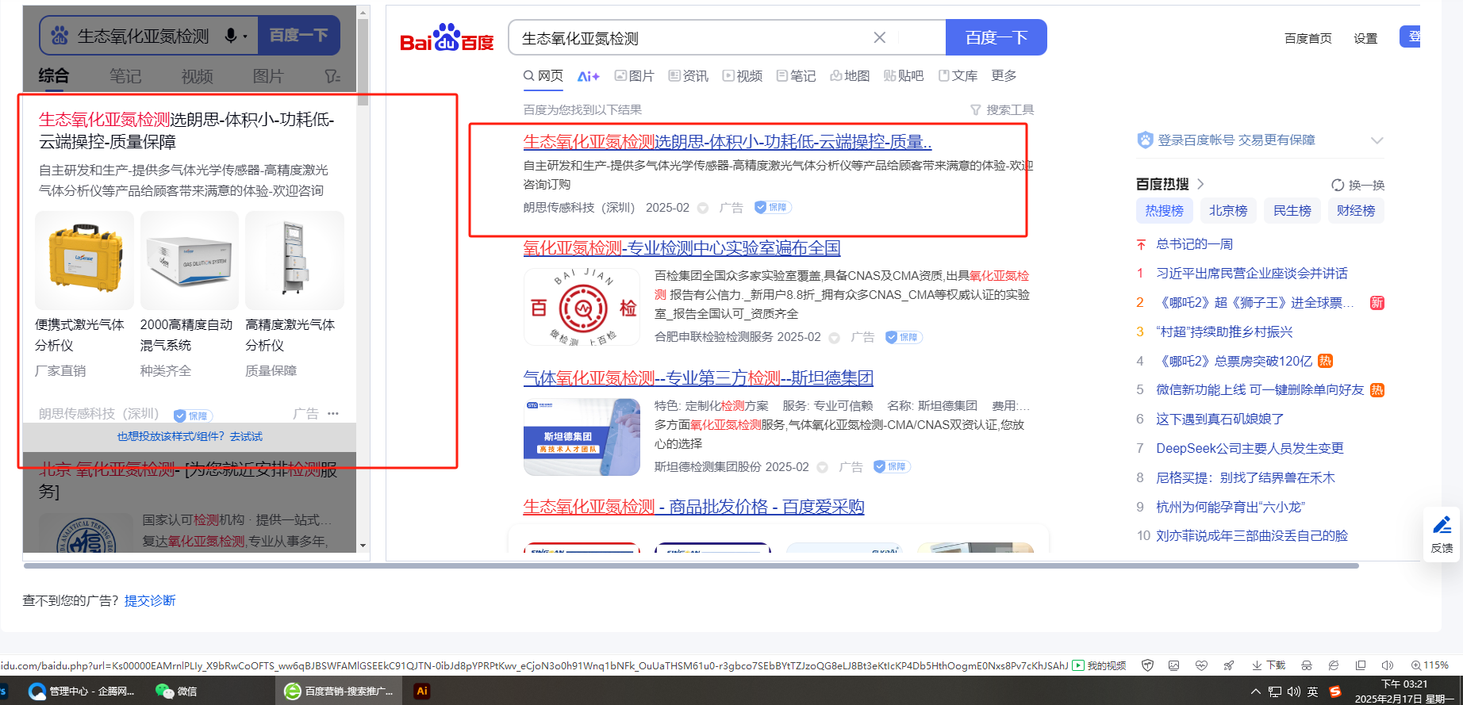Screen dimensions: 1463x705
Task: Open the AI+ search mode
Action: [x=588, y=76]
